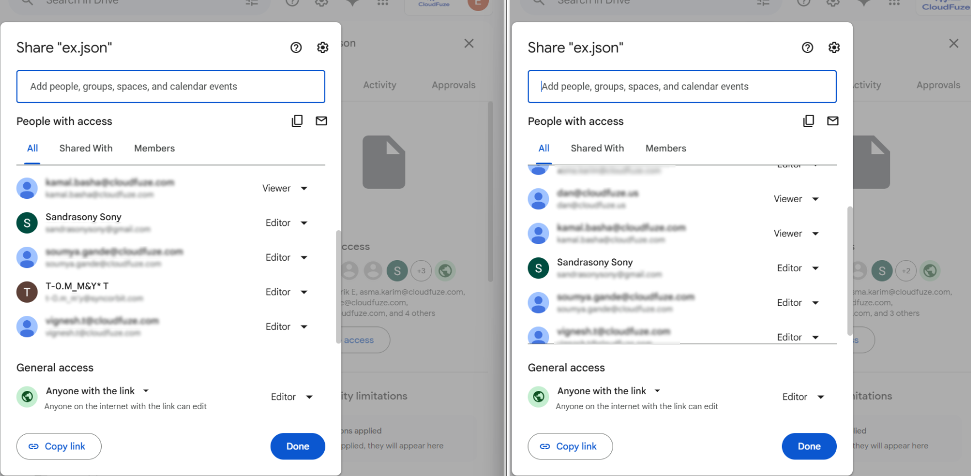This screenshot has width=971, height=476.
Task: Switch to Shared With tab in left dialog
Action: click(x=86, y=149)
